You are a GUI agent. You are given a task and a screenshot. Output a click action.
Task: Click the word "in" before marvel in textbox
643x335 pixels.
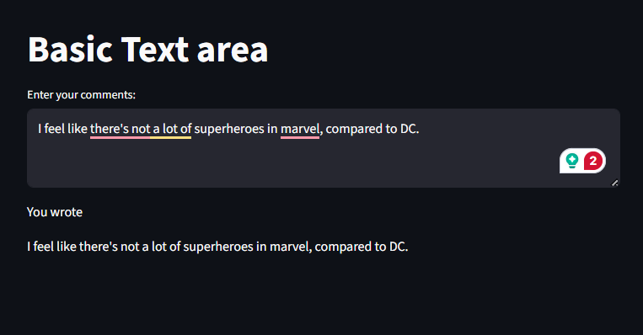[273, 129]
